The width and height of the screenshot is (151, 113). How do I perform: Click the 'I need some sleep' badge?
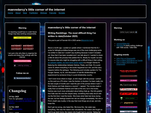[129, 85]
